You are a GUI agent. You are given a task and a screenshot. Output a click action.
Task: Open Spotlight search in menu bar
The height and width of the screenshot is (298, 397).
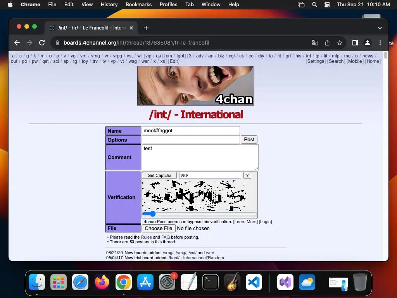(x=314, y=4)
